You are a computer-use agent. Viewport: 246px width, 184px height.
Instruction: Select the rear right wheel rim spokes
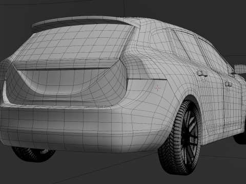pos(189,137)
